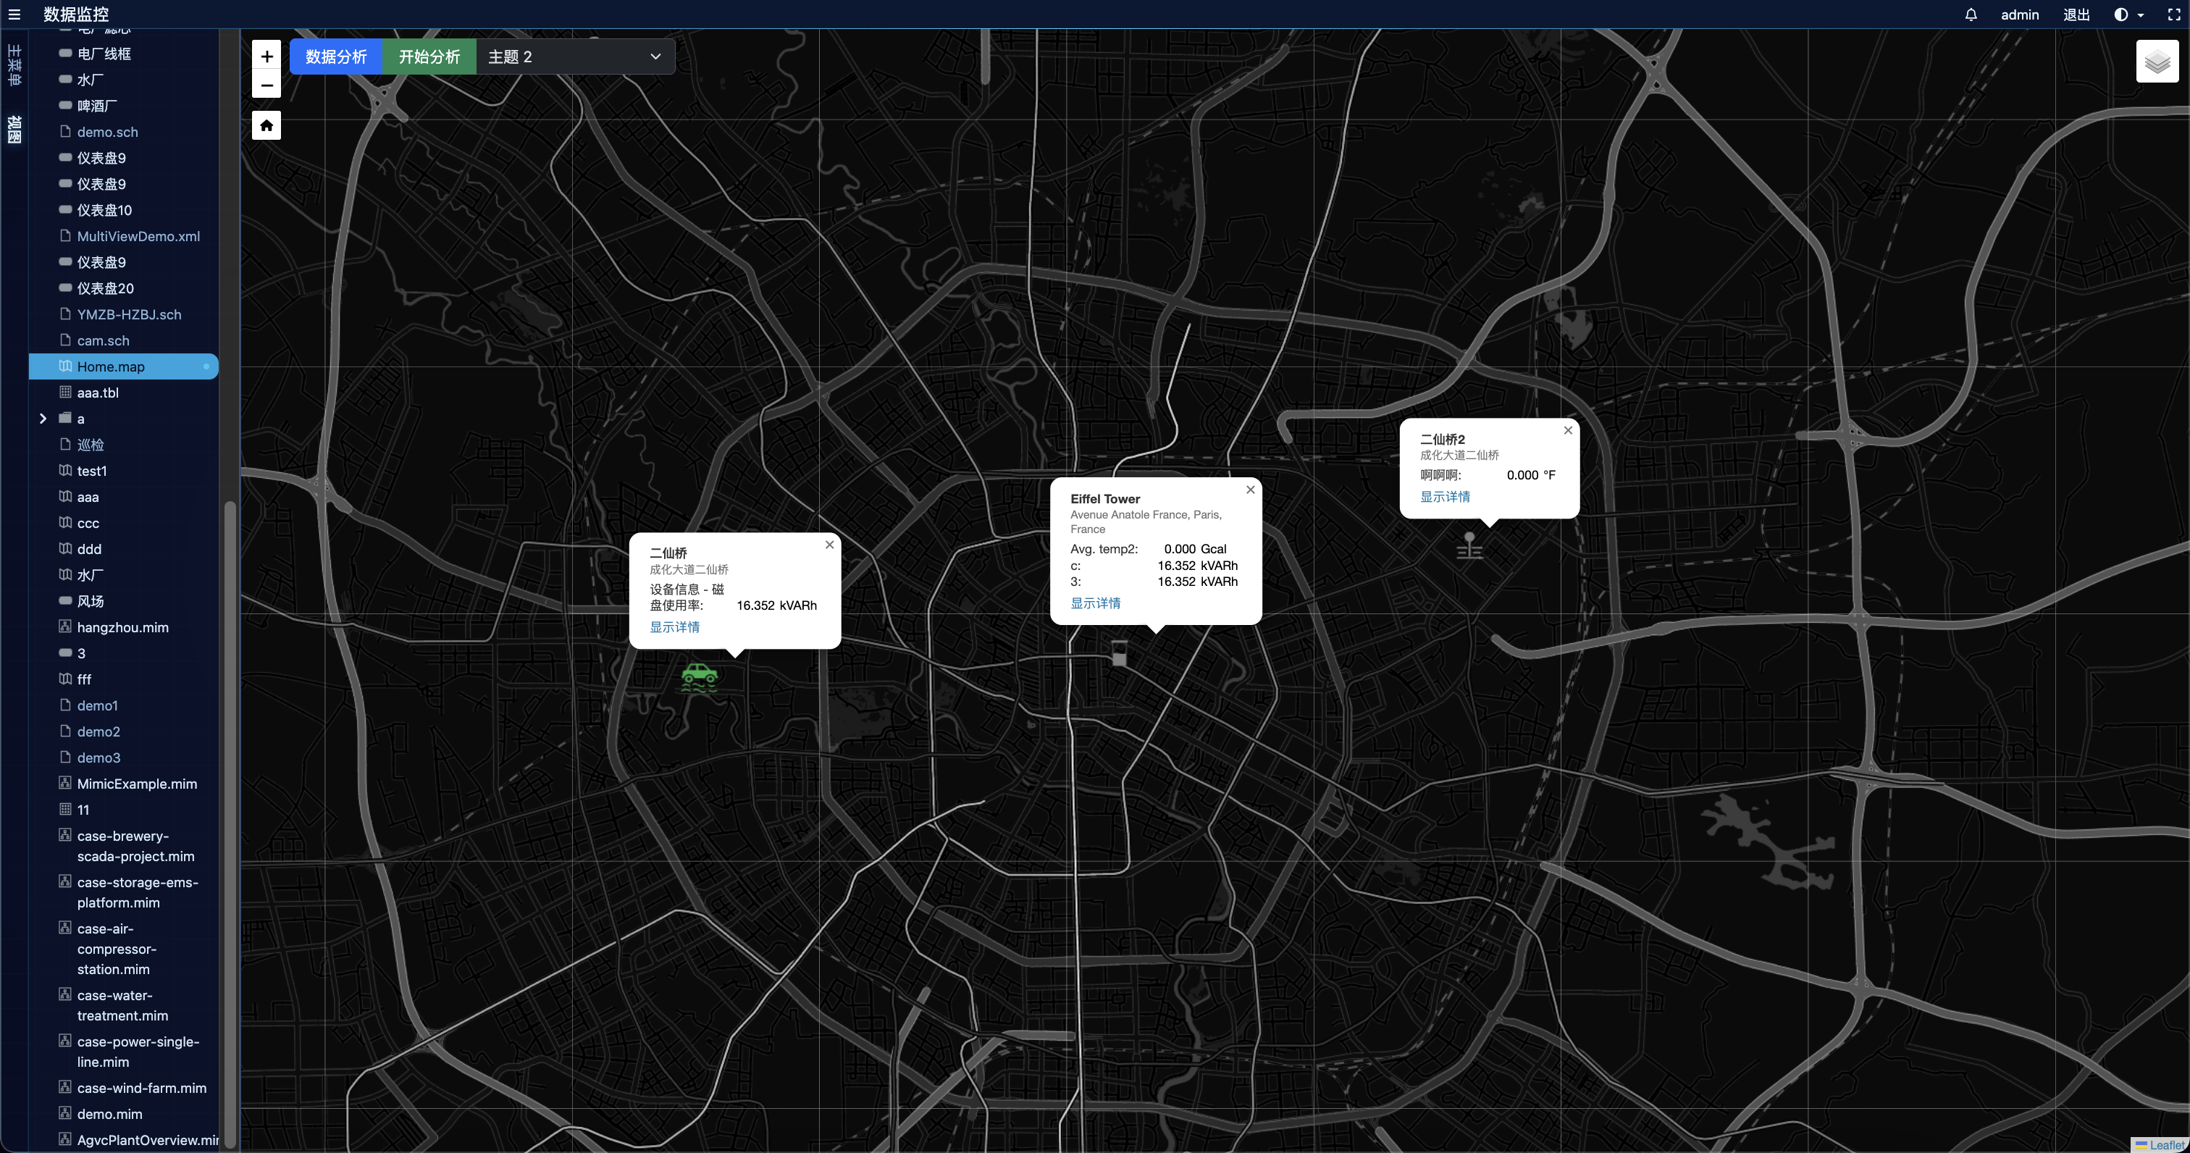Click 显示详情 in 二仙桥 popup
This screenshot has width=2190, height=1153.
[x=674, y=626]
